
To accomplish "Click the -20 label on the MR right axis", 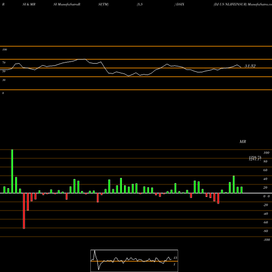I will 265,205.
